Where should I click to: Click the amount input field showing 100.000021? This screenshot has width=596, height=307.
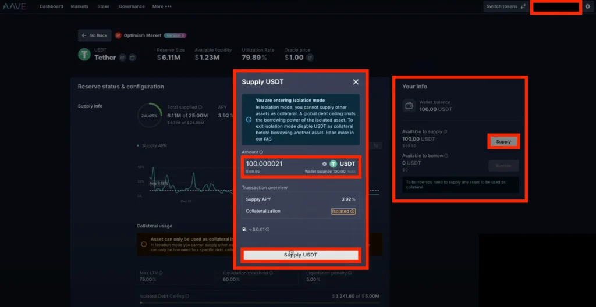279,164
